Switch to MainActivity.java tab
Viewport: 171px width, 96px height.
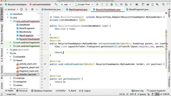pyautogui.click(x=52, y=10)
